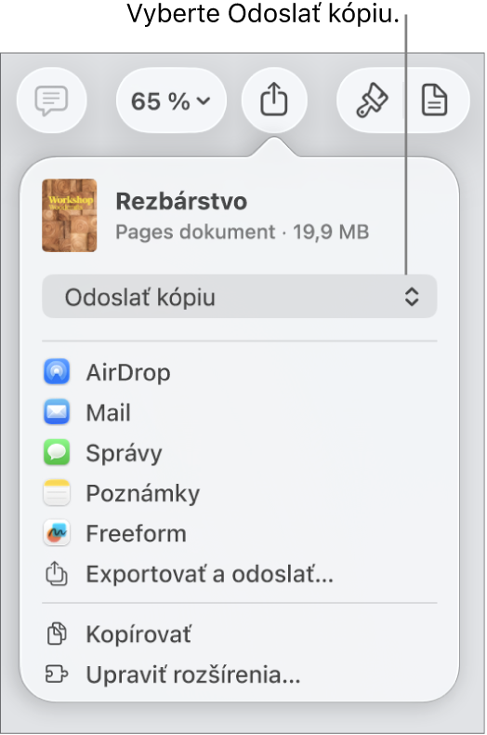Image resolution: width=487 pixels, height=735 pixels.
Task: Click the Správy messages icon
Action: [57, 452]
